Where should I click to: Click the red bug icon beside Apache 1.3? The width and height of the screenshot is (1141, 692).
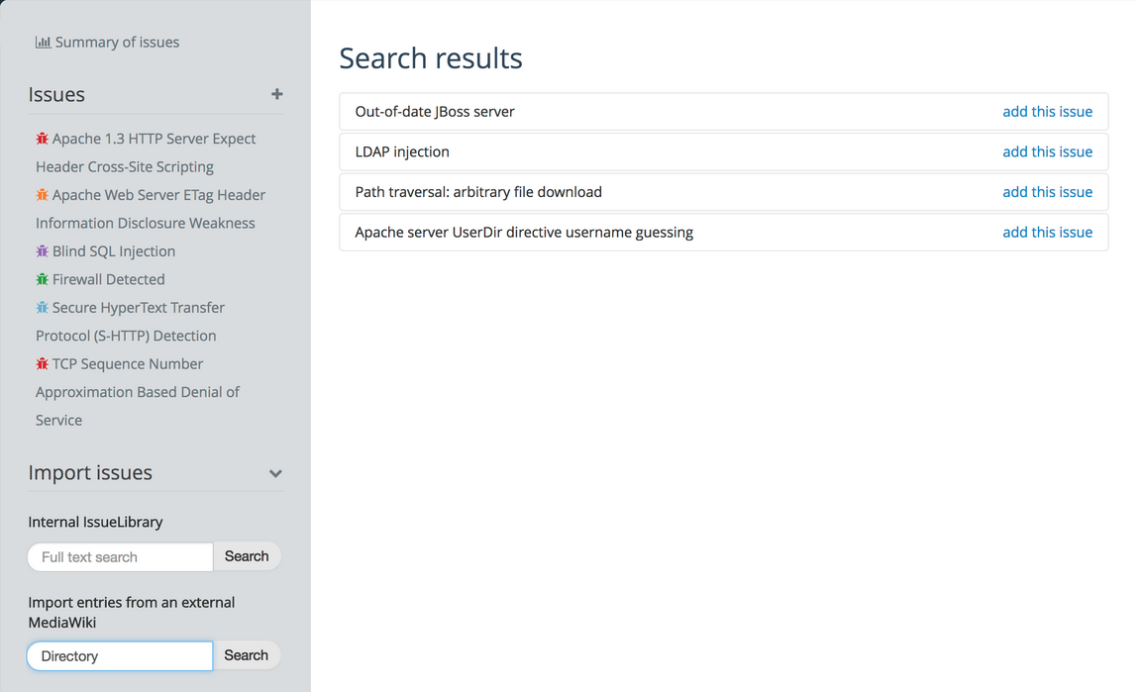[43, 139]
